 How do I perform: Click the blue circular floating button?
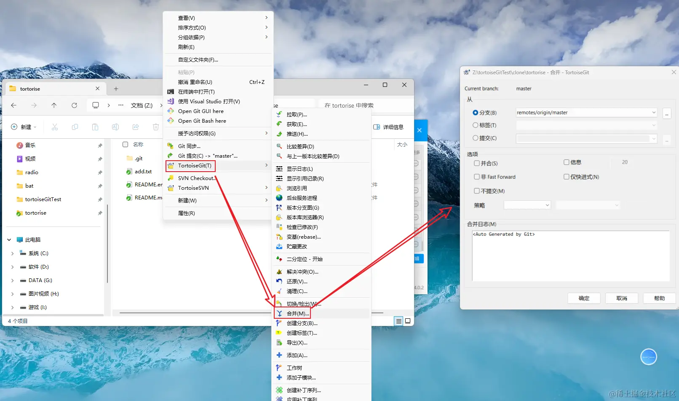click(x=649, y=357)
